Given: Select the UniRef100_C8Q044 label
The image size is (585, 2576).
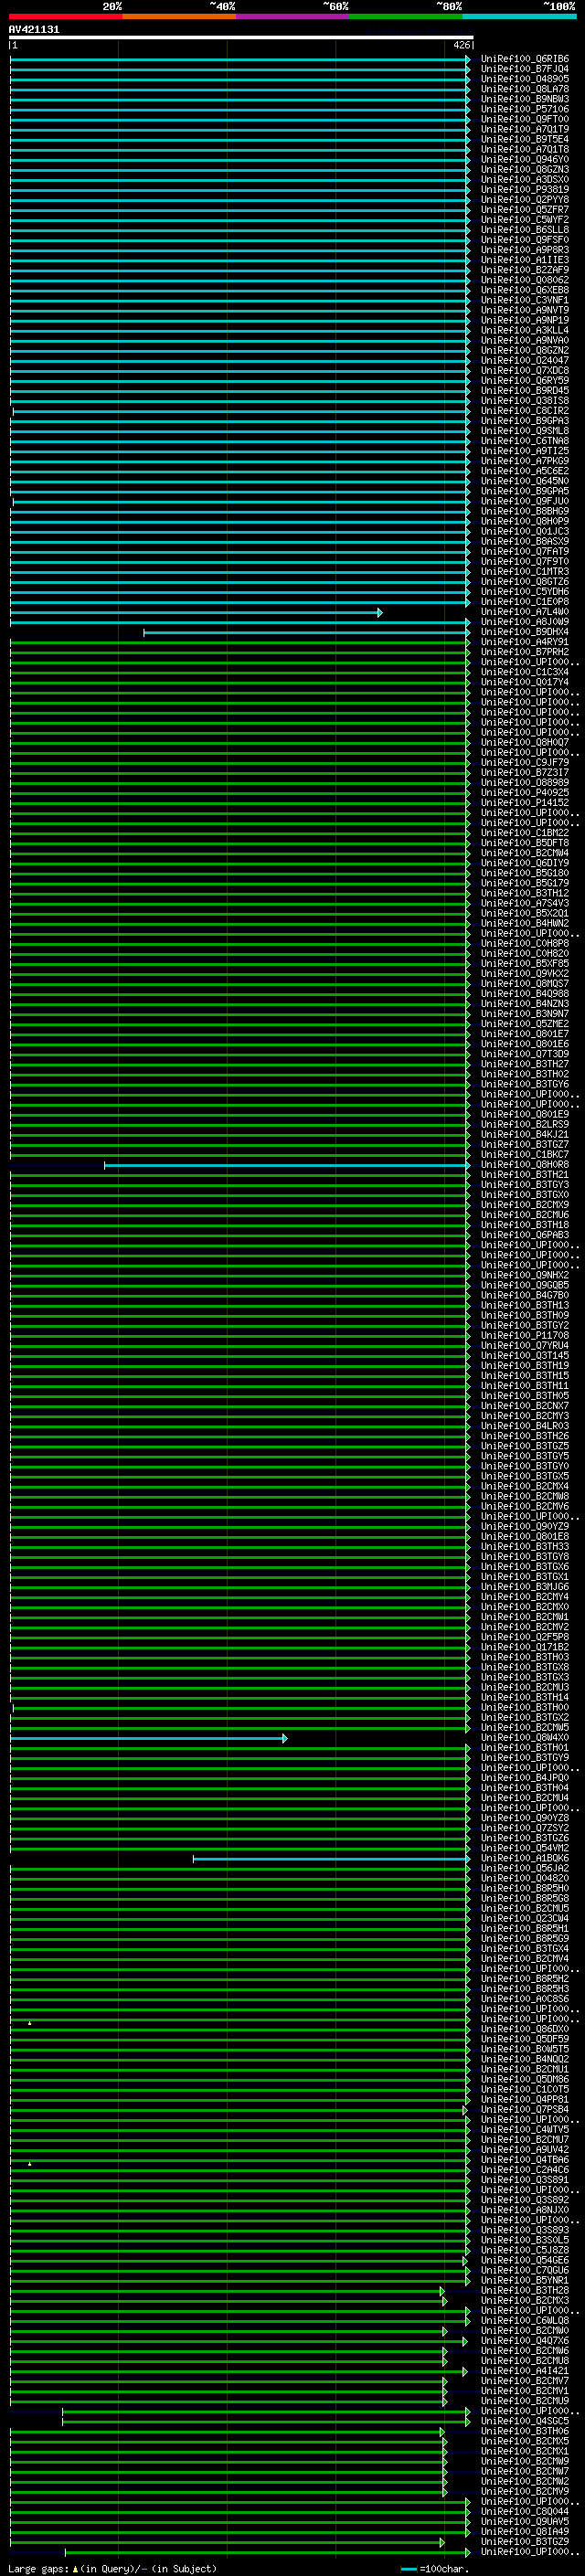Looking at the screenshot, I should pyautogui.click(x=524, y=2512).
